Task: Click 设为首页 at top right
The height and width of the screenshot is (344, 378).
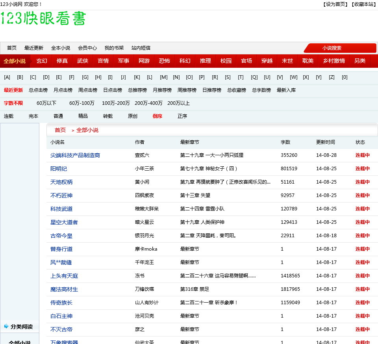Action: coord(335,4)
